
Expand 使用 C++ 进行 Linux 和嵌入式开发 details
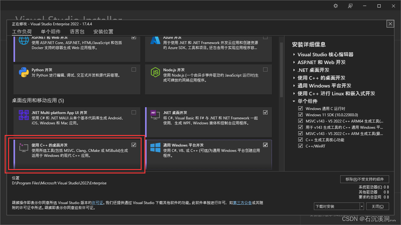click(x=294, y=93)
